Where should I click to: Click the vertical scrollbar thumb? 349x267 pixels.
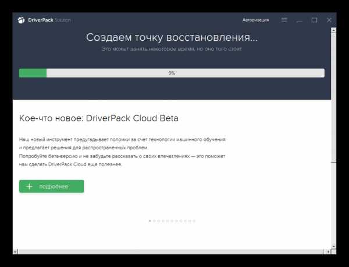(333, 97)
